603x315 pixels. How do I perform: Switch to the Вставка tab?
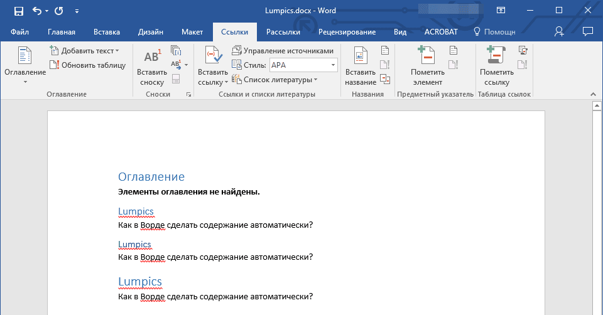(x=107, y=32)
